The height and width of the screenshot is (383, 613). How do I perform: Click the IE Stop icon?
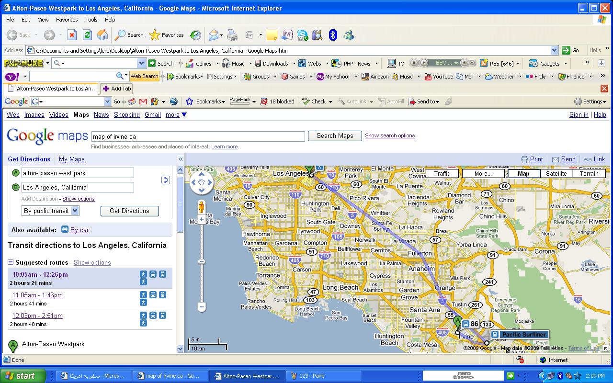tap(72, 34)
